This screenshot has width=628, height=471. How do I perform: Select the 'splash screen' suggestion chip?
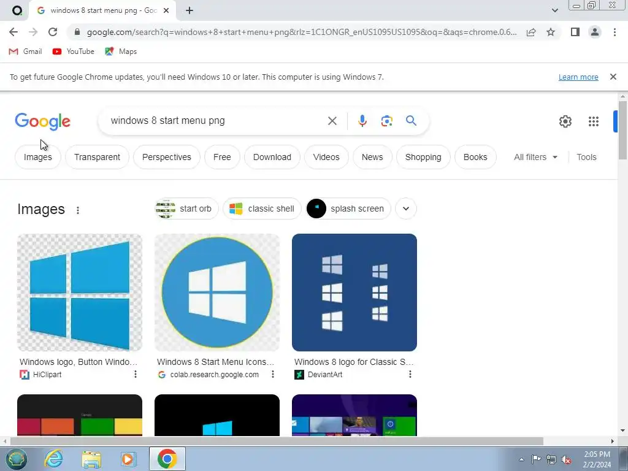click(348, 209)
